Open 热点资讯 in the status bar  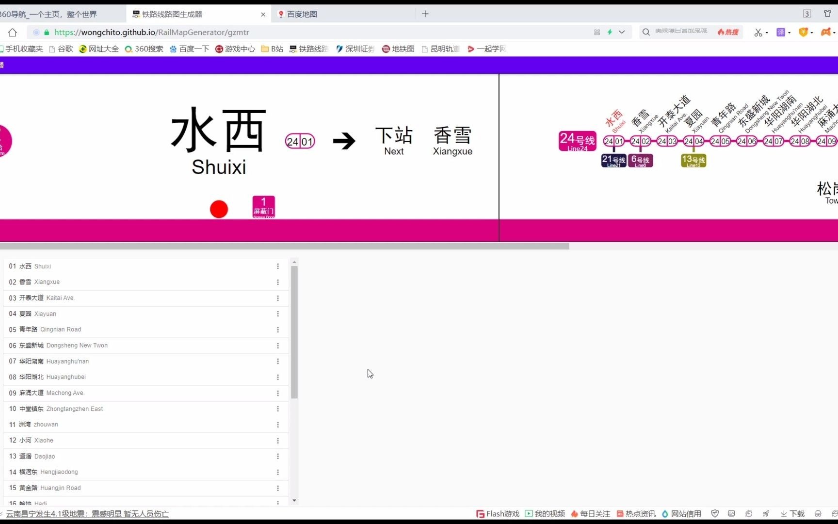coord(636,514)
